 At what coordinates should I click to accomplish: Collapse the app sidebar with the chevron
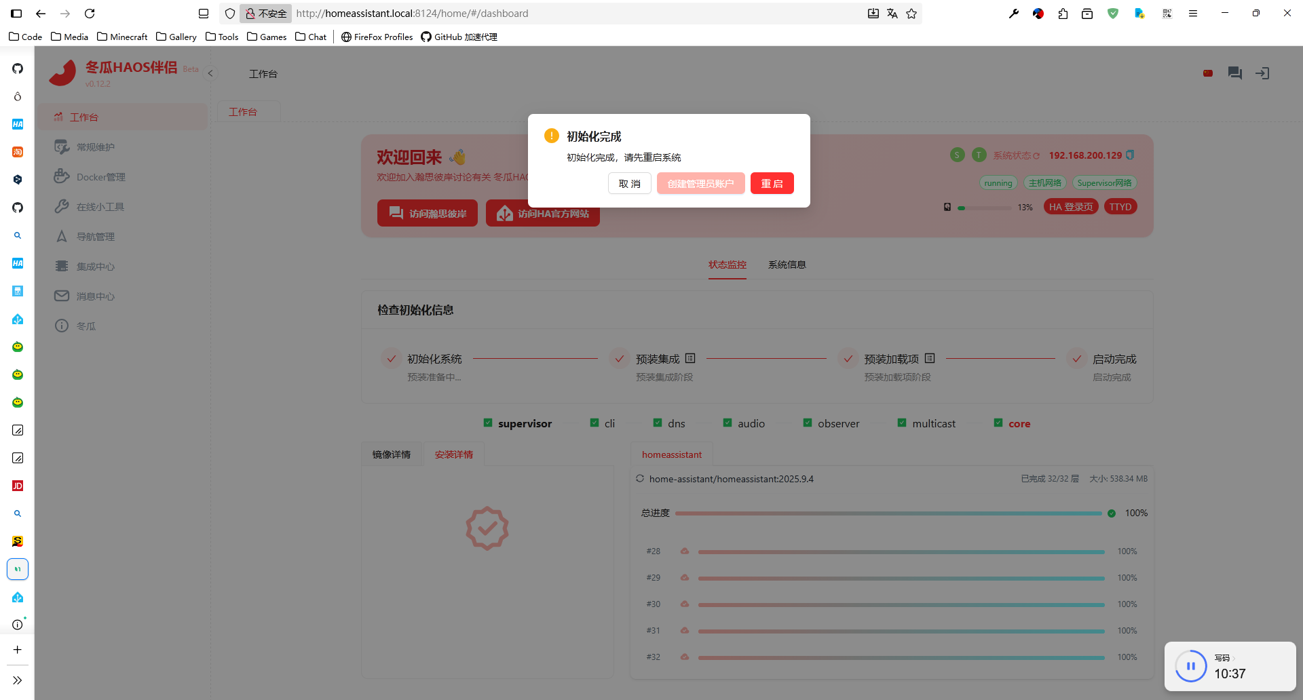(x=210, y=73)
